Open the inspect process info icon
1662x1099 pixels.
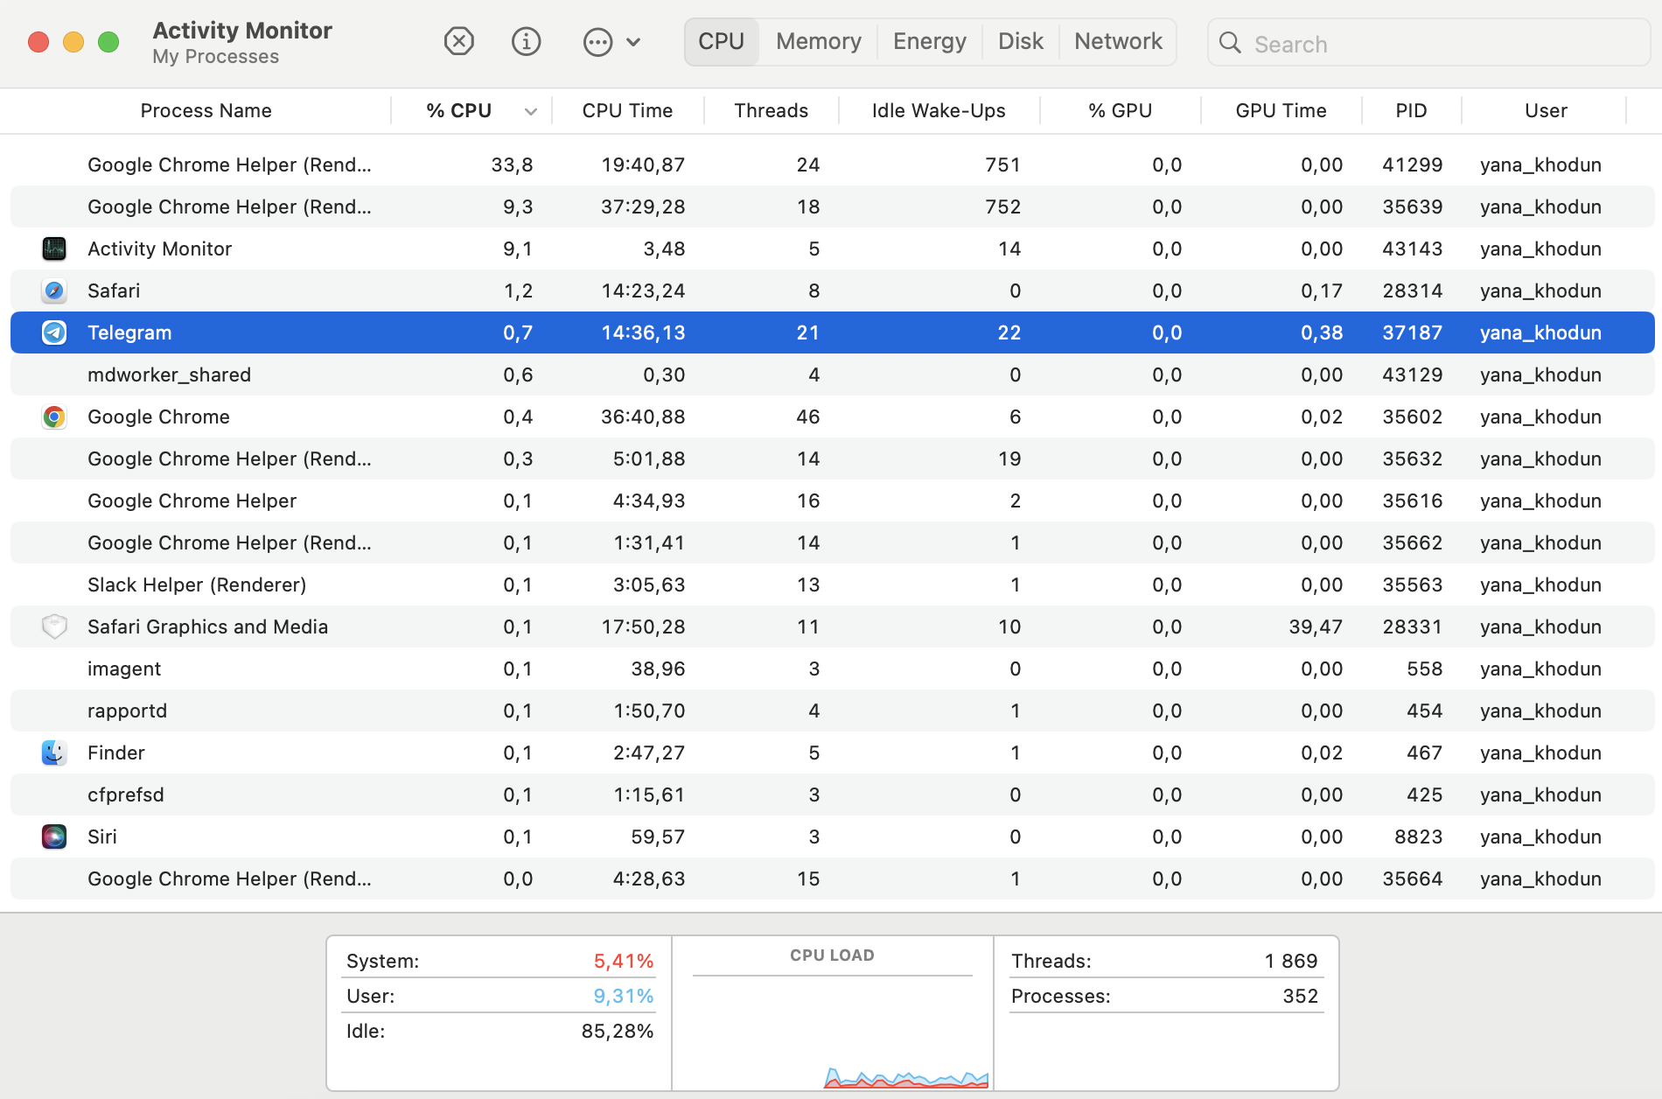(x=526, y=41)
